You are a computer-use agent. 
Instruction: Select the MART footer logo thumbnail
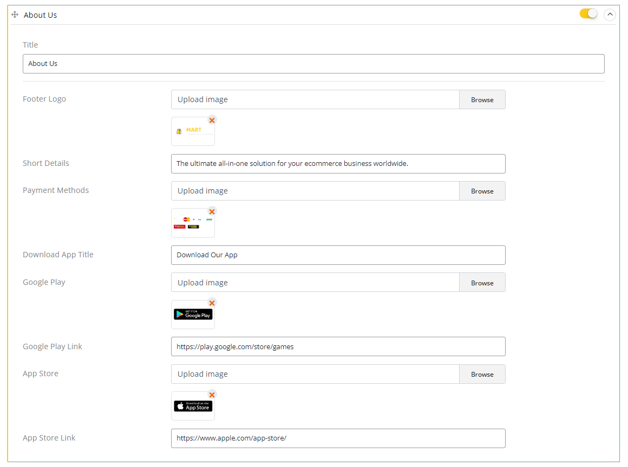point(192,132)
